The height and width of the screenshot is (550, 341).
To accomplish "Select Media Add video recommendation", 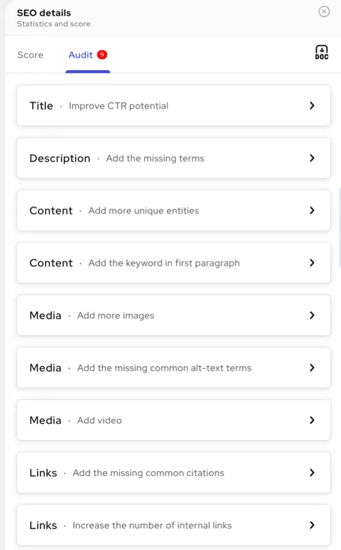I will tap(173, 420).
